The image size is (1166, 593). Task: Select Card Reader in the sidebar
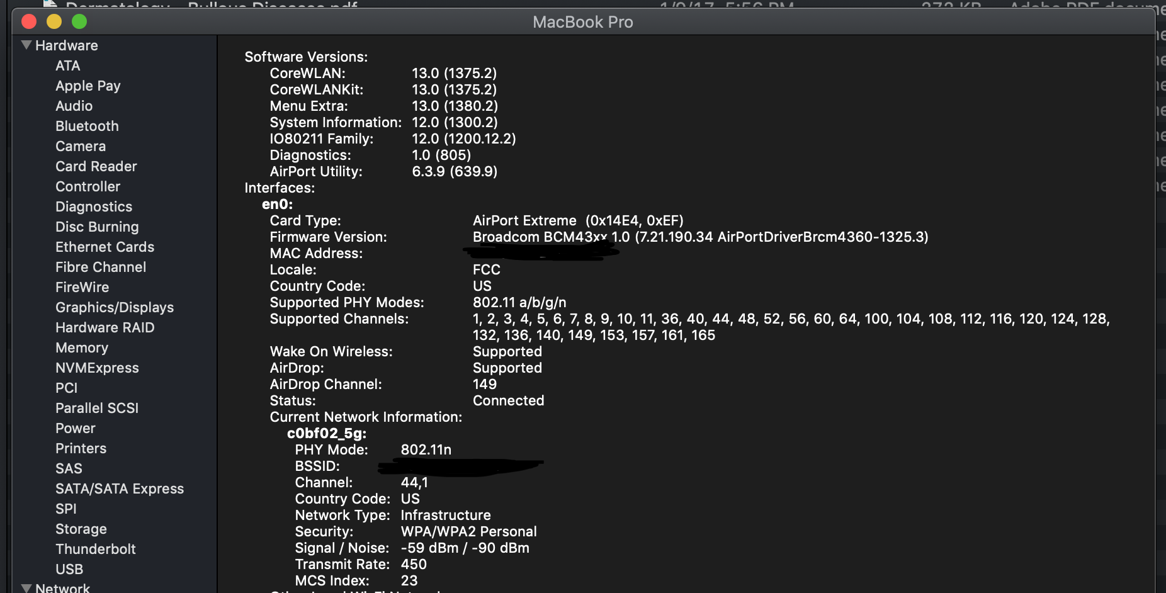pyautogui.click(x=96, y=166)
